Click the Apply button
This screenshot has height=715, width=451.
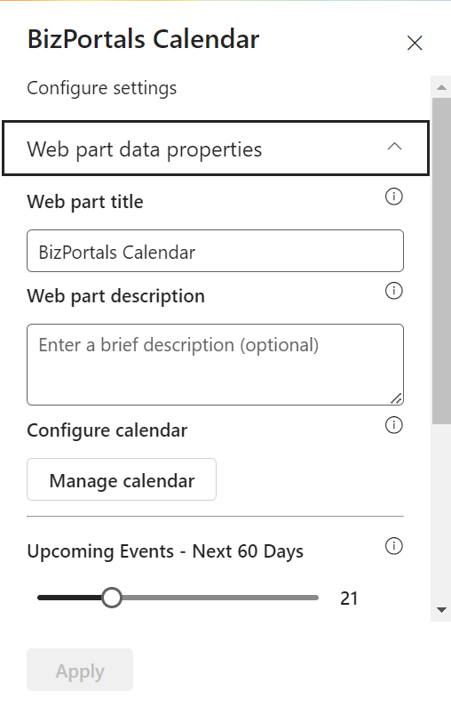(80, 670)
